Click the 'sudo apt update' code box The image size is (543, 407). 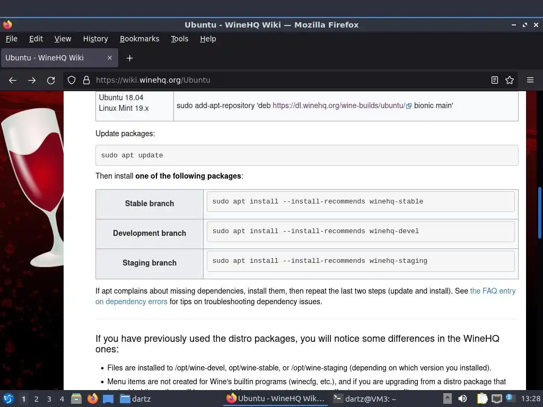click(307, 155)
